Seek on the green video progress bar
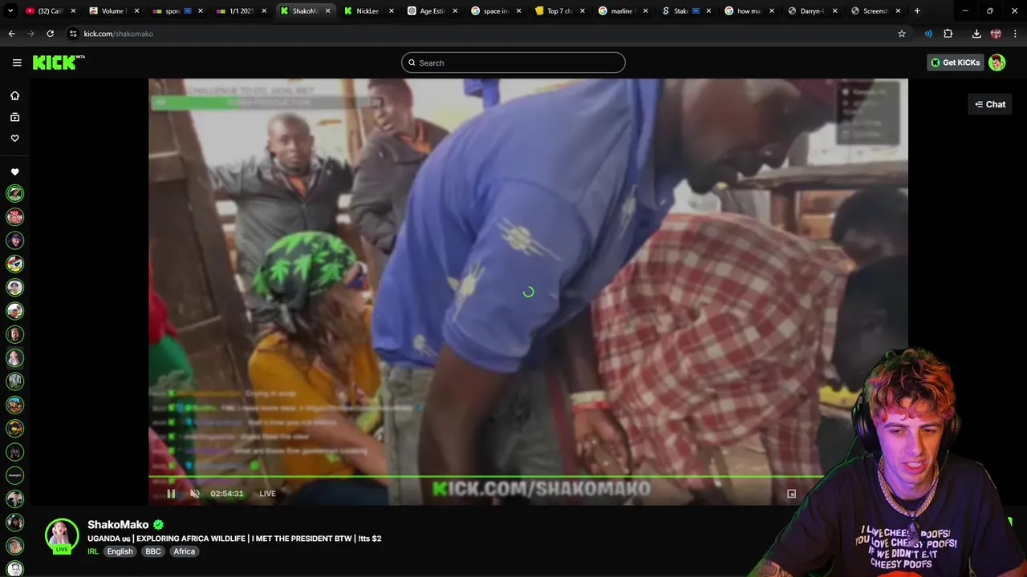The height and width of the screenshot is (577, 1027). point(485,478)
